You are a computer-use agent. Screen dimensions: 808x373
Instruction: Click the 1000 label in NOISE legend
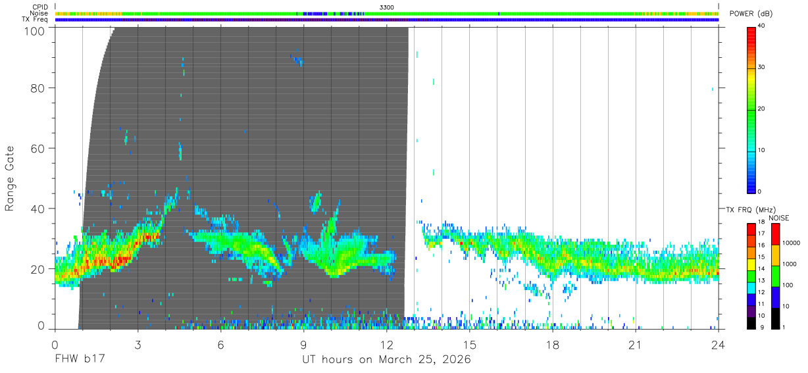789,264
